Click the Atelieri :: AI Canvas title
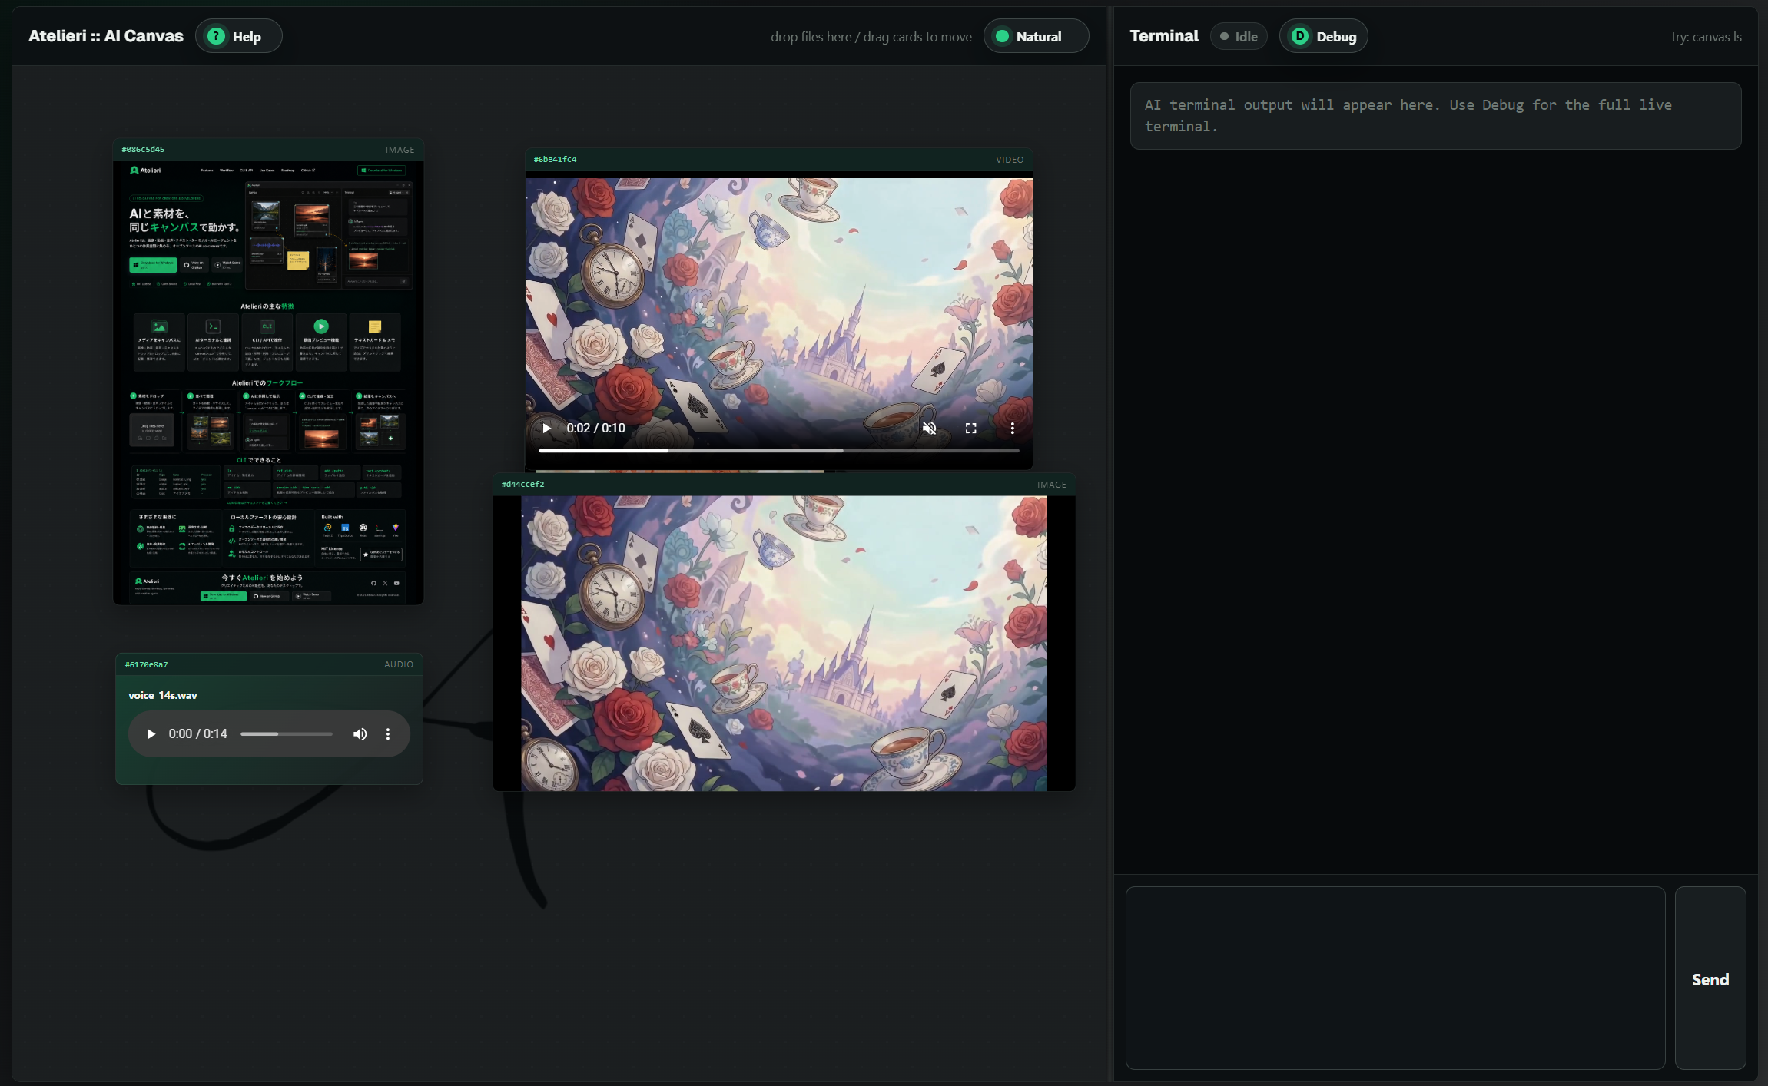Viewport: 1768px width, 1086px height. coord(106,36)
